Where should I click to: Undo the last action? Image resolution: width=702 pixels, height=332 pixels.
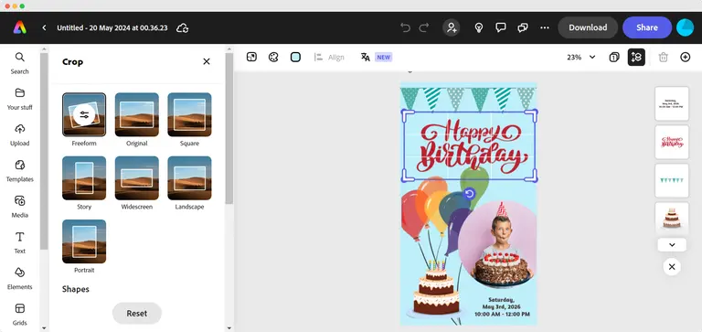405,27
